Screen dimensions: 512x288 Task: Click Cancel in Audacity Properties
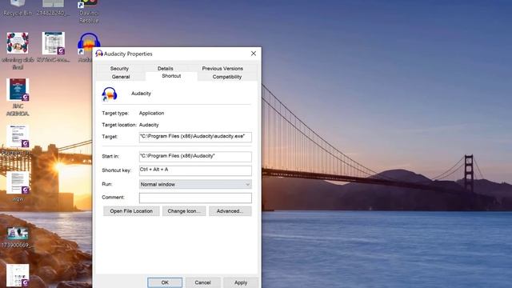[202, 282]
